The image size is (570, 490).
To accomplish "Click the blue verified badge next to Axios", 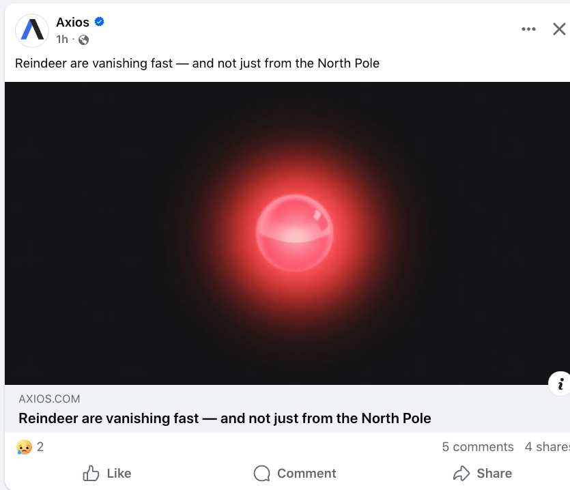I will tap(100, 23).
